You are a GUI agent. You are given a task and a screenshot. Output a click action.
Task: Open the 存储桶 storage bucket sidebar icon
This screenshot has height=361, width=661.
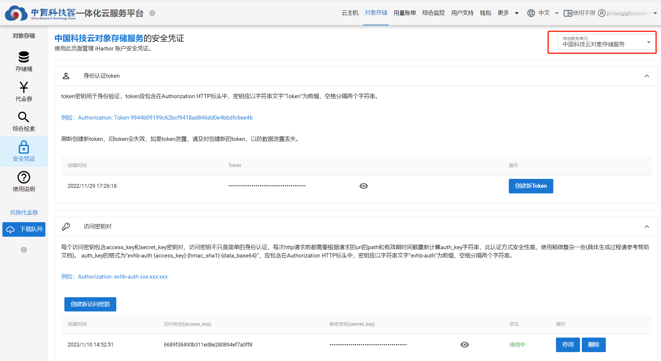[x=24, y=57]
